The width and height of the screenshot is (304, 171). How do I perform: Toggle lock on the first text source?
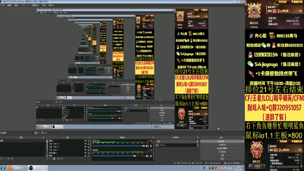point(88,144)
